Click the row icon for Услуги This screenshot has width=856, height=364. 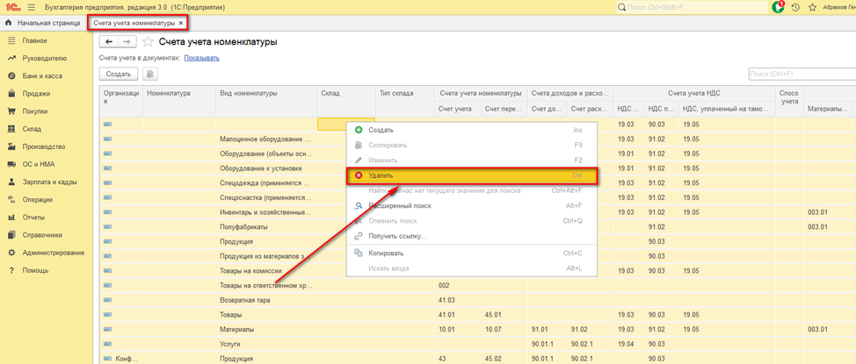click(x=107, y=345)
